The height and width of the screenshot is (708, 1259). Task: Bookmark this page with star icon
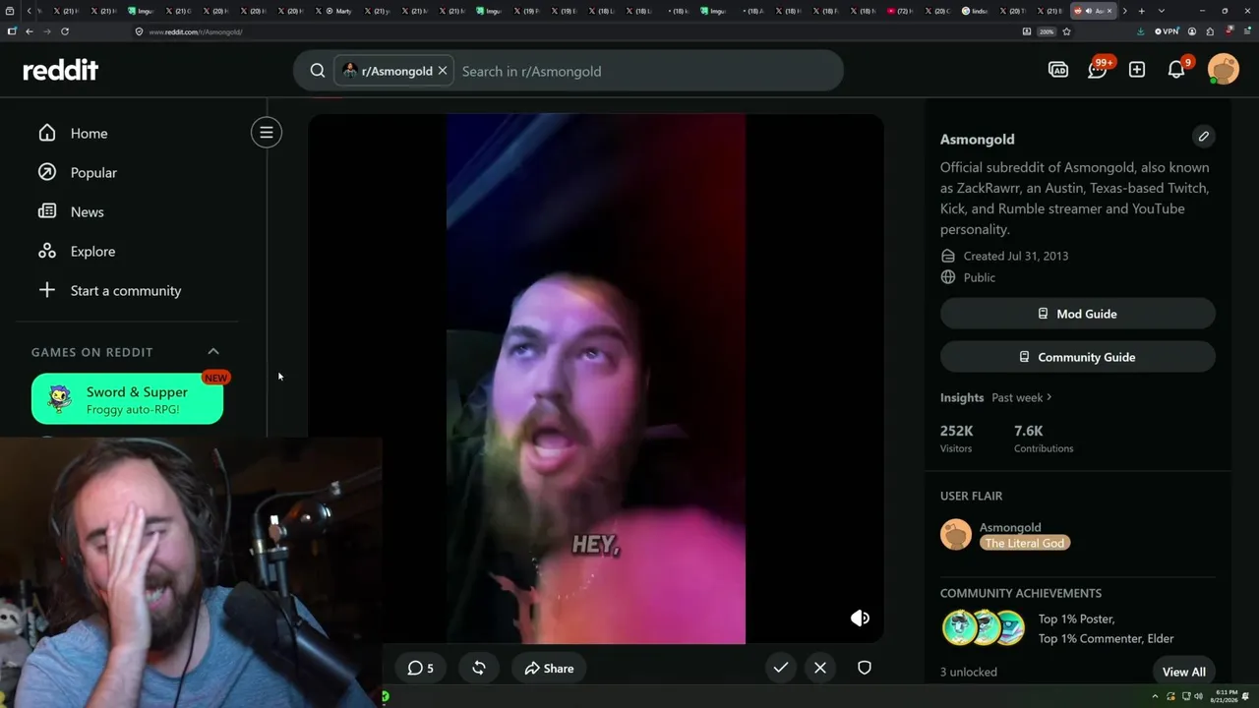[1066, 31]
